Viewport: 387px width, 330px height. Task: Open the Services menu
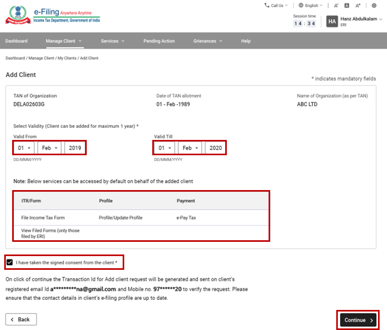click(113, 41)
